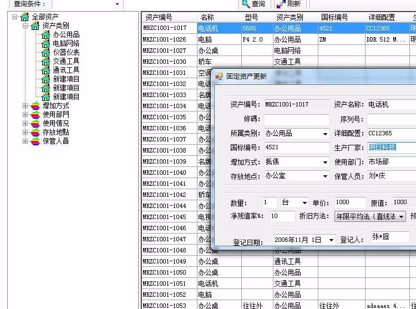Click cell MRZC1001-1044 in the table
Screen dimensions: 416x309
click(x=169, y=206)
